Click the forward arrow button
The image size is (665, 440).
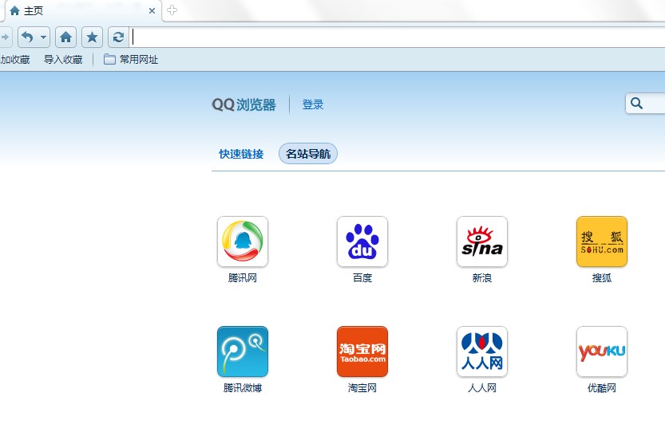tap(5, 37)
